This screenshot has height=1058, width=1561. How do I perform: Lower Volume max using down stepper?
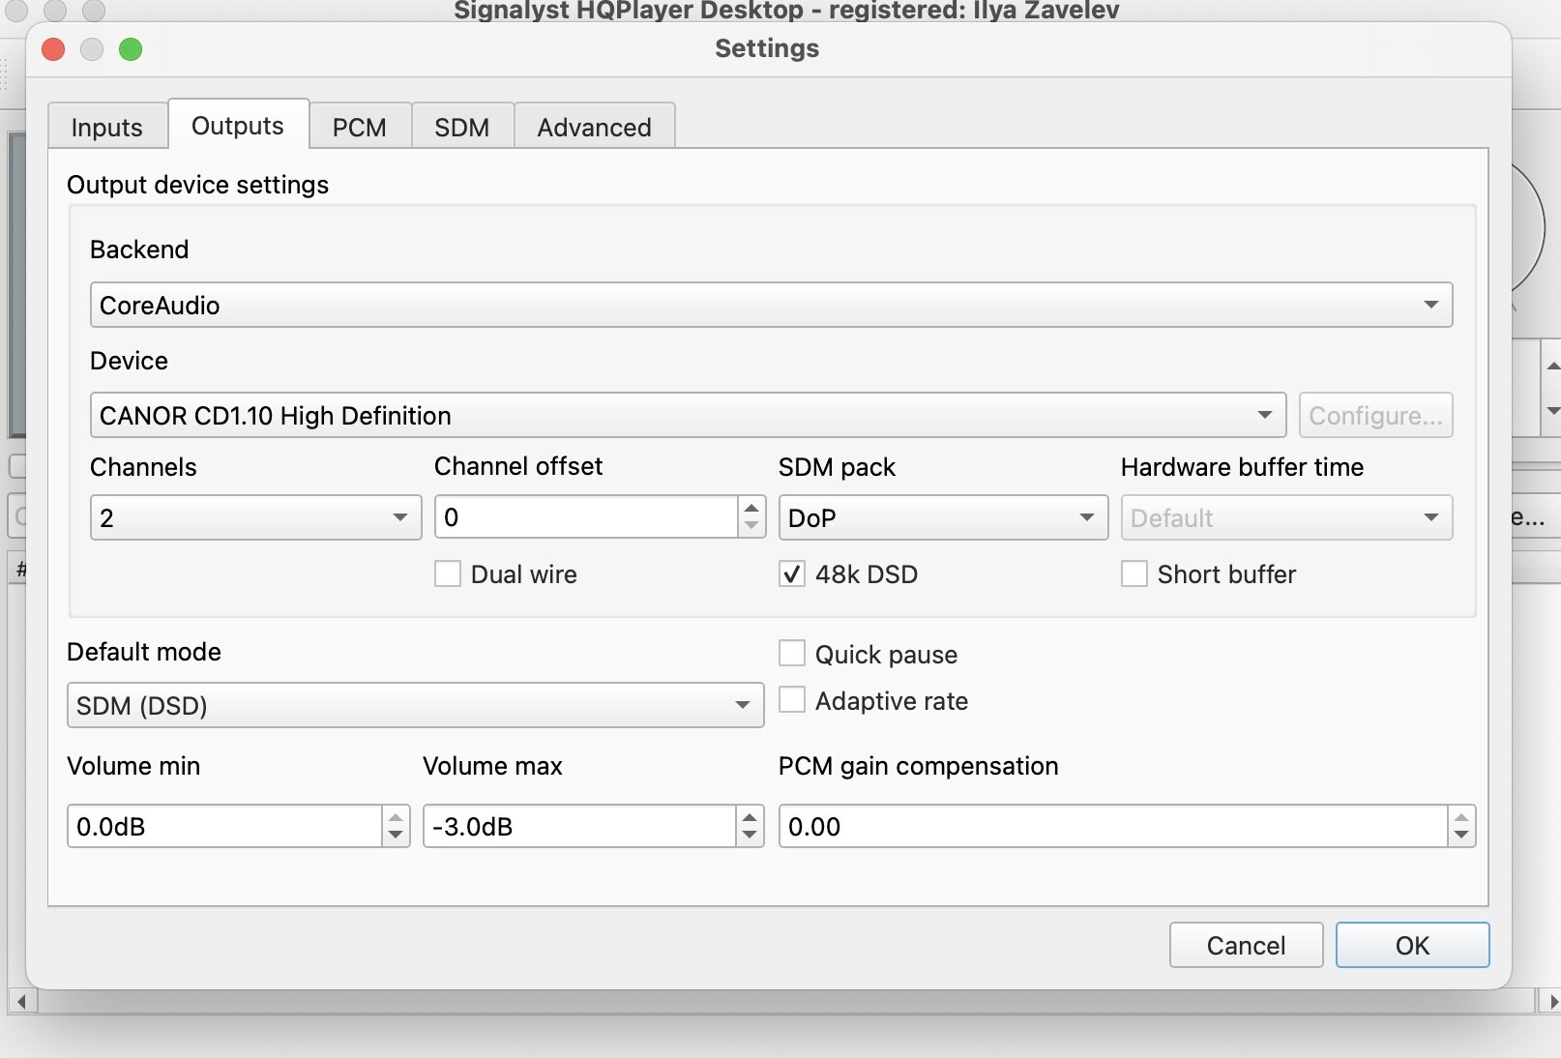pos(750,837)
